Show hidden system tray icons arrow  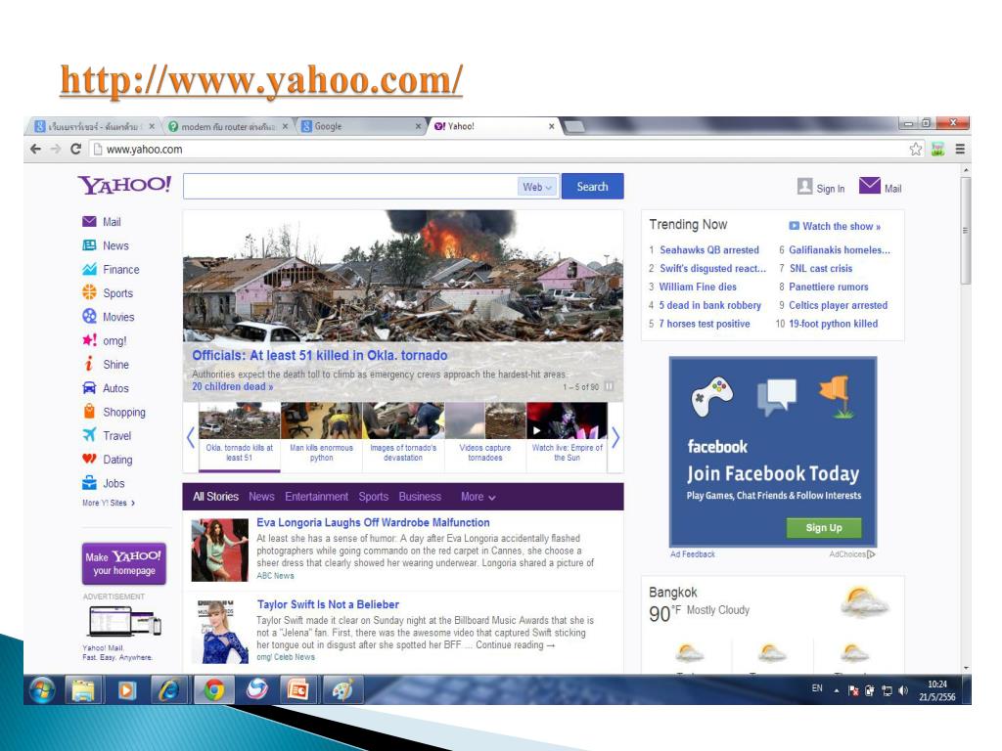[836, 690]
